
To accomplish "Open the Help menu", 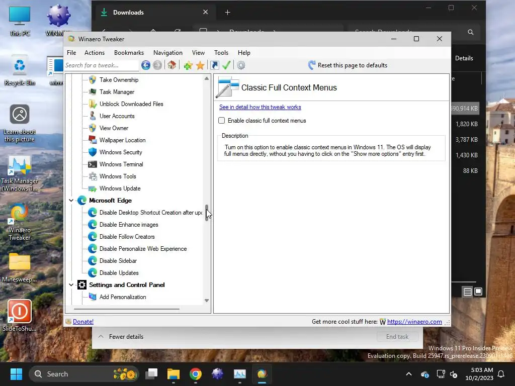I will 244,53.
